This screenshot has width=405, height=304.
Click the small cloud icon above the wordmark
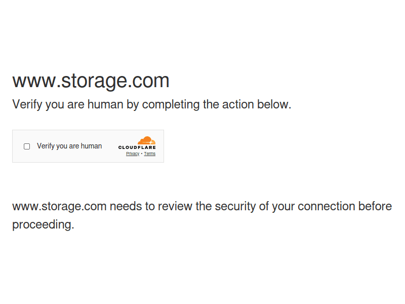click(x=146, y=140)
